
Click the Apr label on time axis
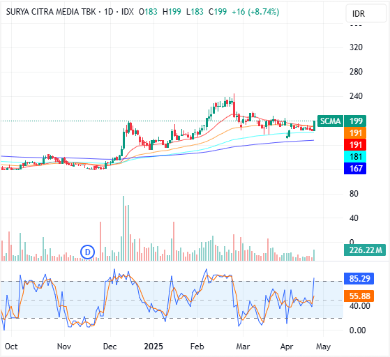[287, 347]
